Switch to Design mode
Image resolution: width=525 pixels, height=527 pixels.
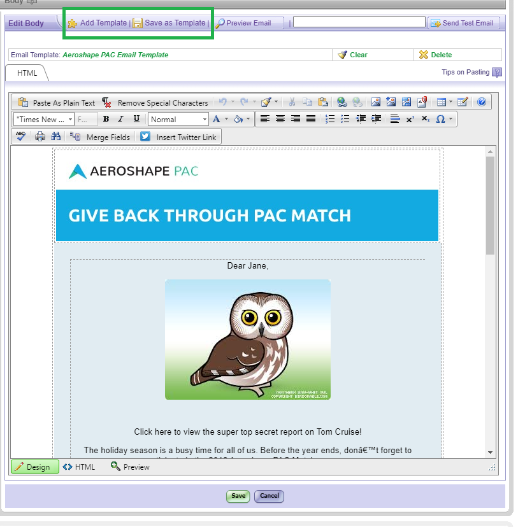(35, 467)
